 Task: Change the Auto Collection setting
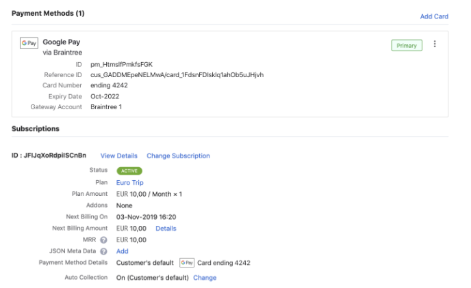coord(205,278)
